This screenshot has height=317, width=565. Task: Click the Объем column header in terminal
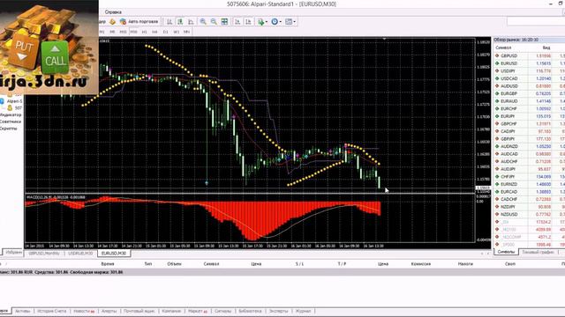(174, 264)
